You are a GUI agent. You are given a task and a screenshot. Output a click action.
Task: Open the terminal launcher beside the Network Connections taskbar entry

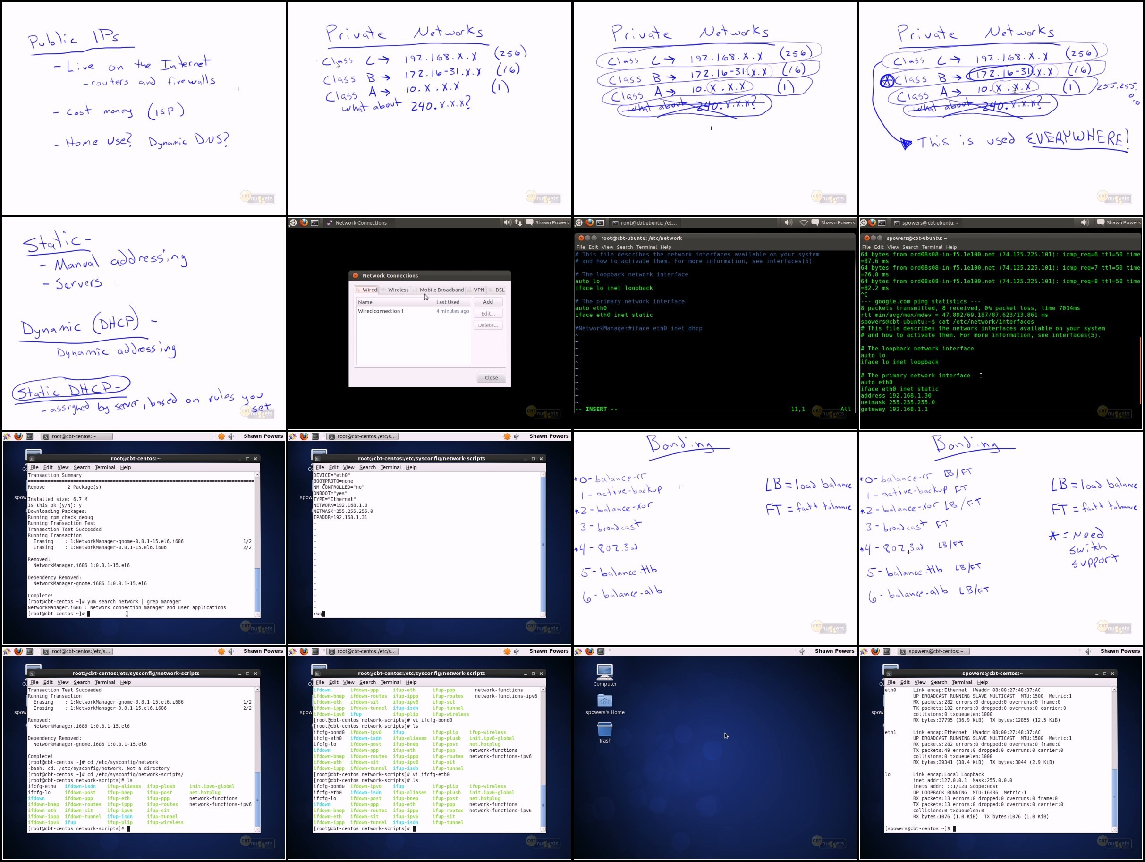315,222
